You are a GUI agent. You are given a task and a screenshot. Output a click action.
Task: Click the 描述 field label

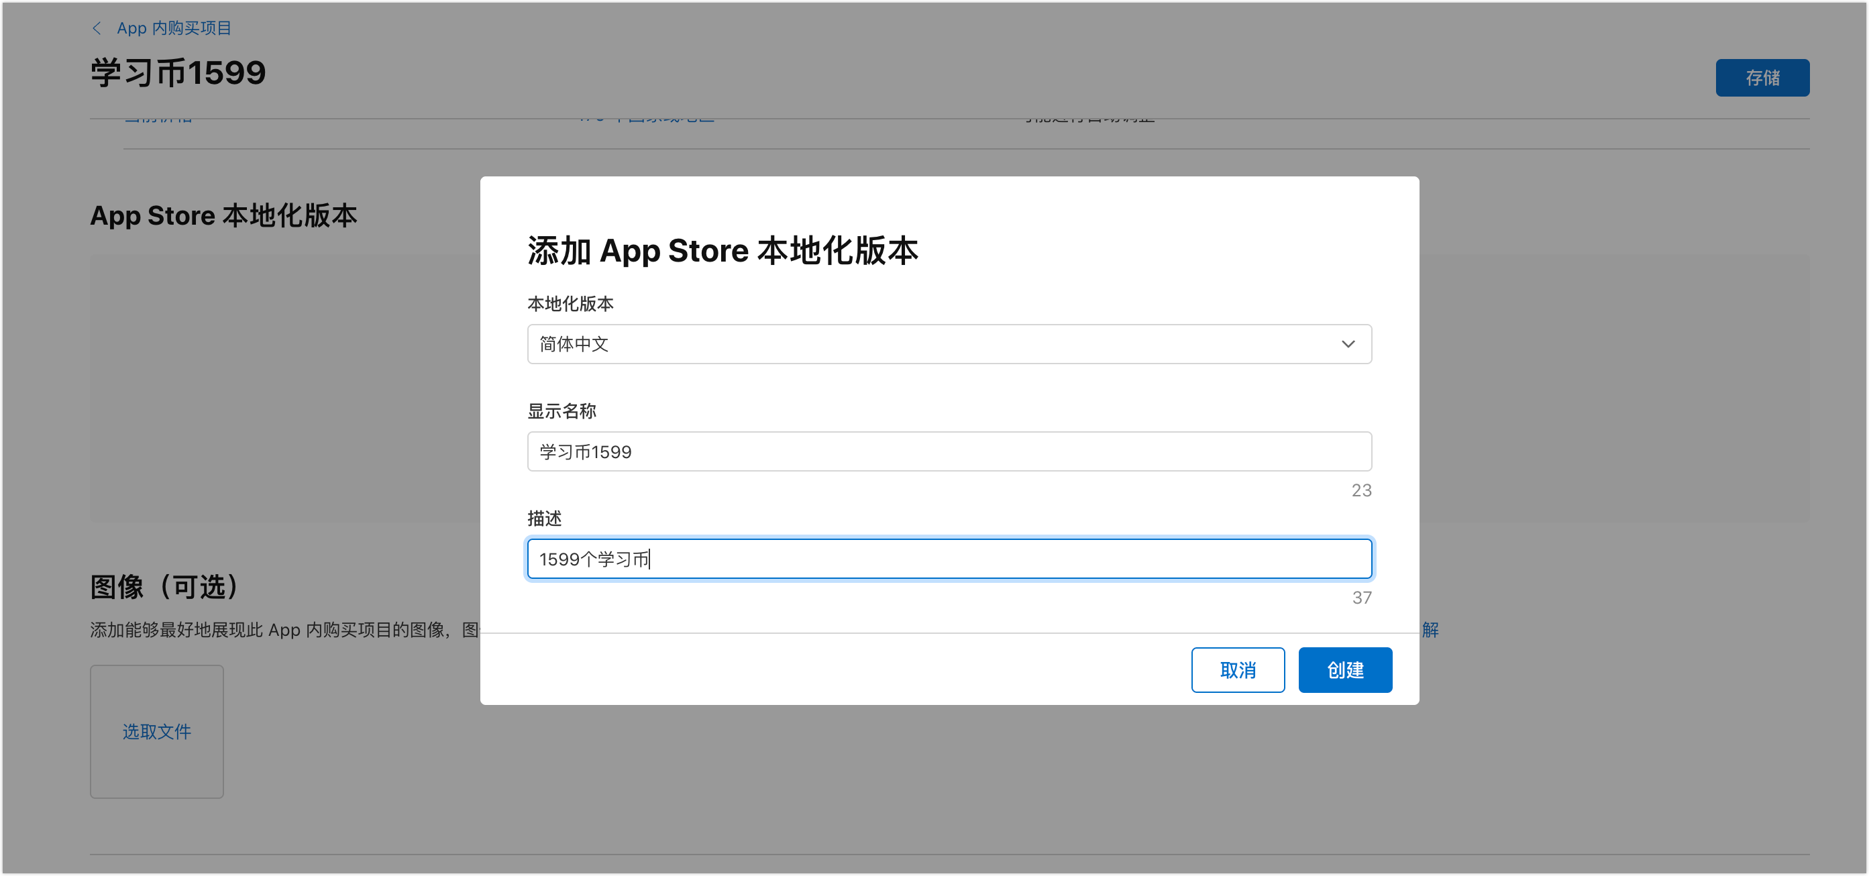(x=543, y=518)
